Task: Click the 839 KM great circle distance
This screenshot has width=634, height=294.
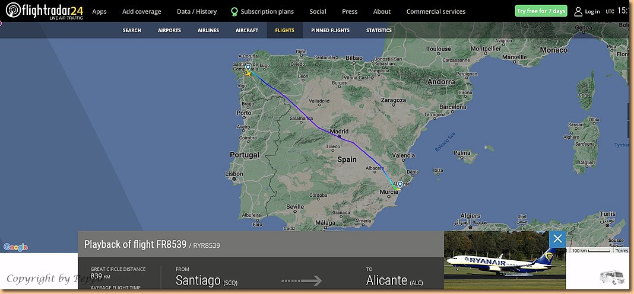Action: tap(100, 276)
